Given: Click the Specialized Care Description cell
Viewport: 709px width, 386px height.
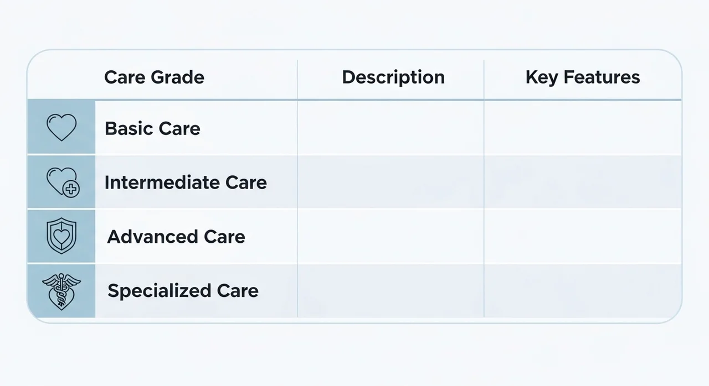Looking at the screenshot, I should coord(391,291).
